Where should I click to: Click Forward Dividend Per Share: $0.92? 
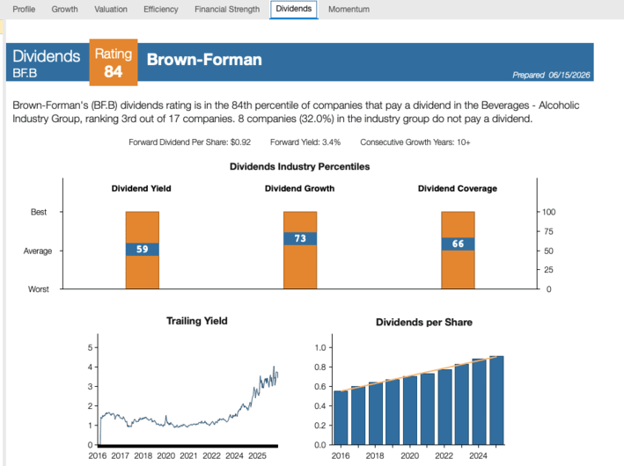[189, 142]
